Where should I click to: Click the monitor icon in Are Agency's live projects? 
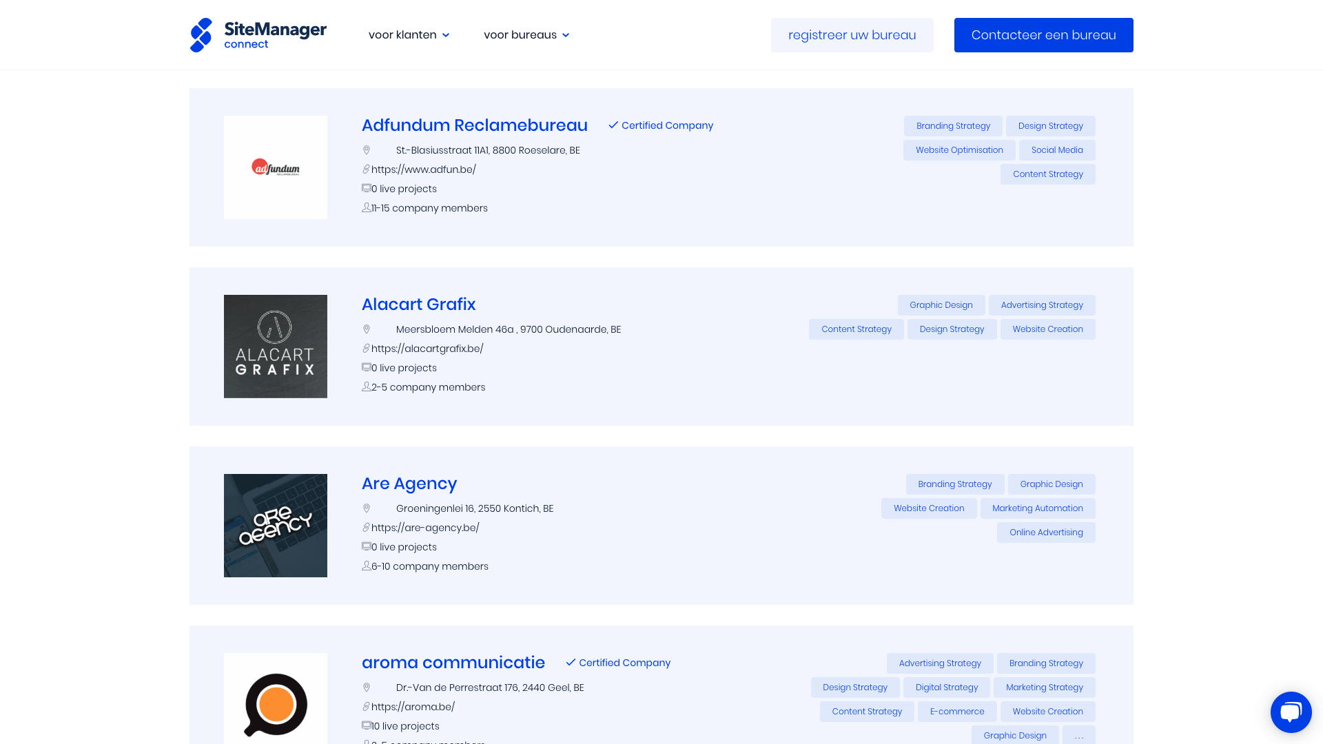(366, 546)
